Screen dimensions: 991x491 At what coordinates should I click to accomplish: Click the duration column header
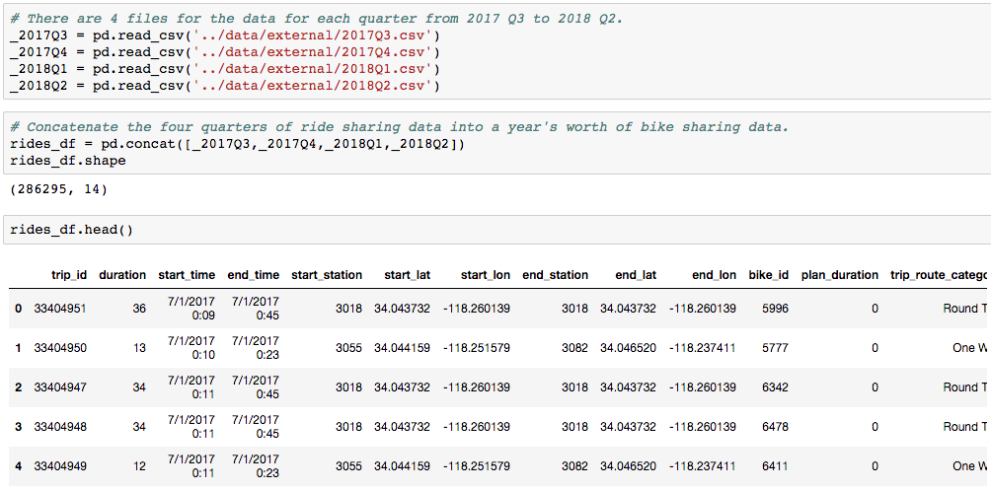pyautogui.click(x=122, y=275)
